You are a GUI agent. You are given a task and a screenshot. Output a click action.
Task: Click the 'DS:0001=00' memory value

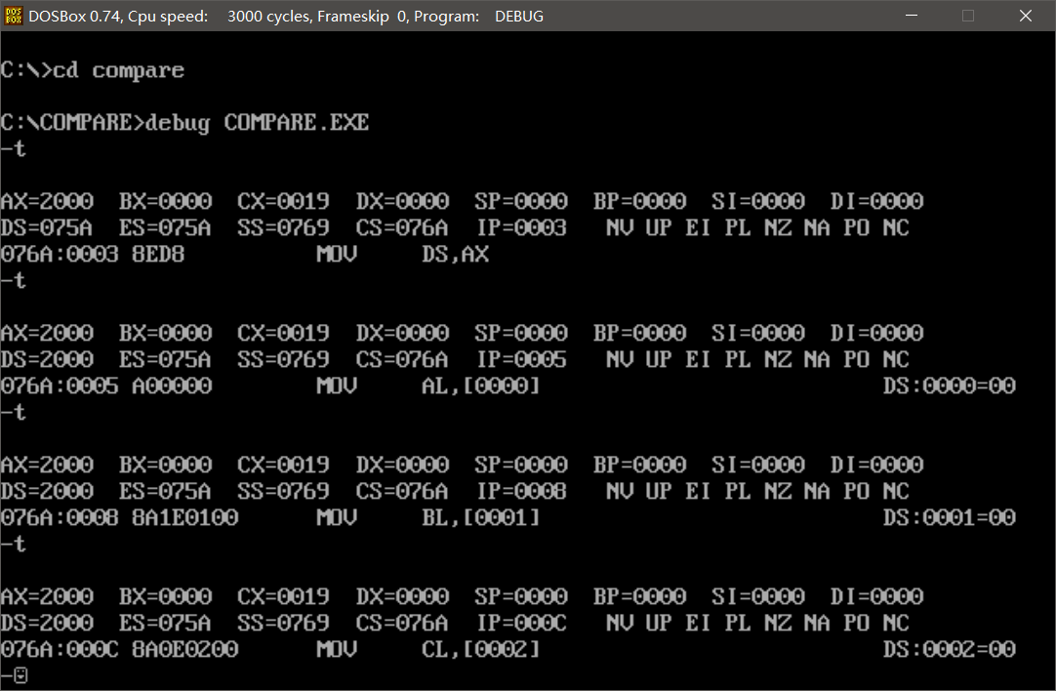[950, 518]
